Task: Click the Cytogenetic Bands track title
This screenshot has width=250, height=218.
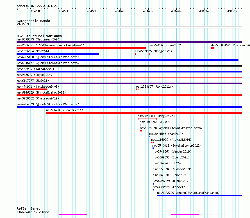Action: [x=33, y=21]
